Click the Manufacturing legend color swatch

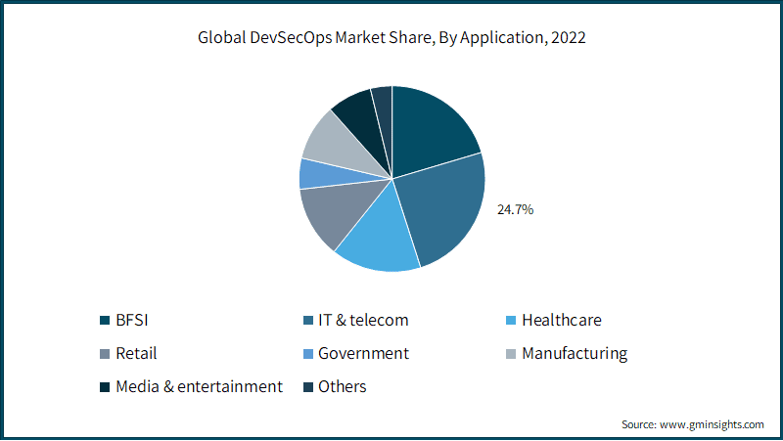click(x=511, y=354)
